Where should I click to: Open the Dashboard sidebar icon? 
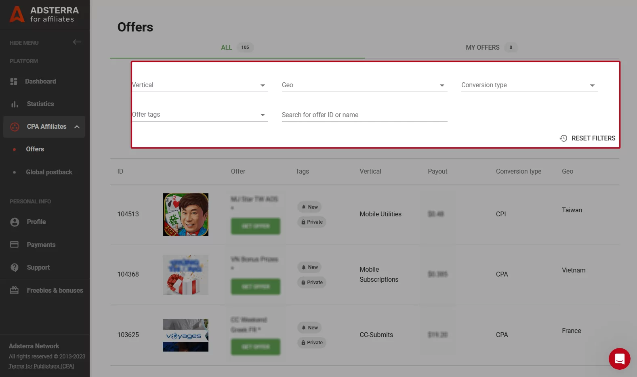[x=14, y=82]
